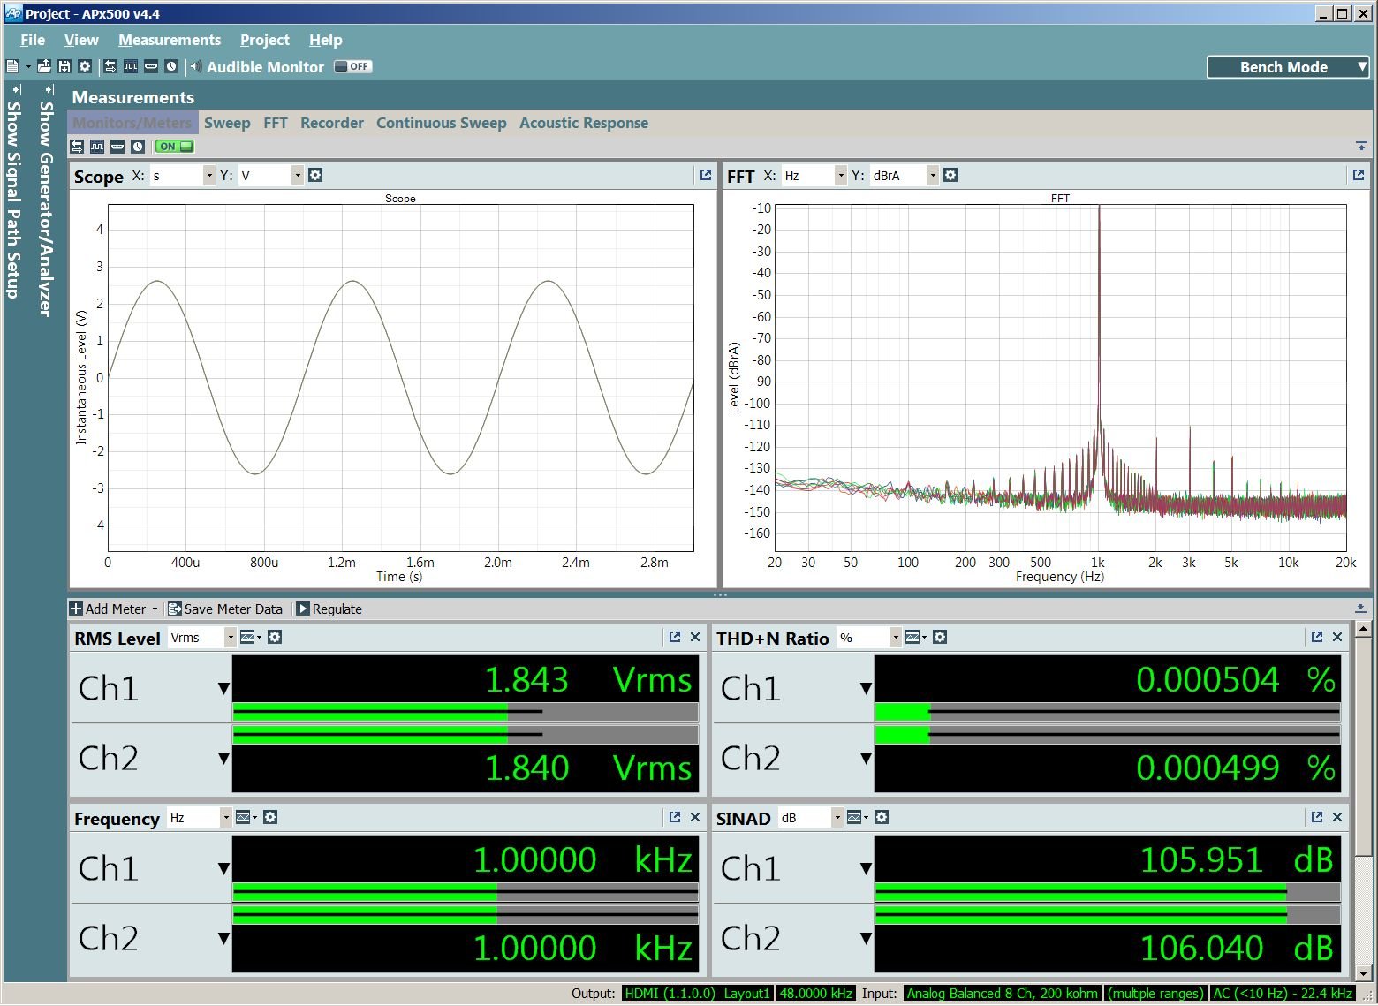Click the New Project file icon
1378x1006 pixels.
coord(12,66)
